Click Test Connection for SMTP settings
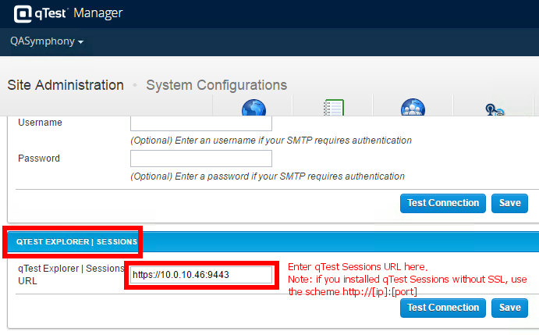The width and height of the screenshot is (539, 335). click(443, 203)
